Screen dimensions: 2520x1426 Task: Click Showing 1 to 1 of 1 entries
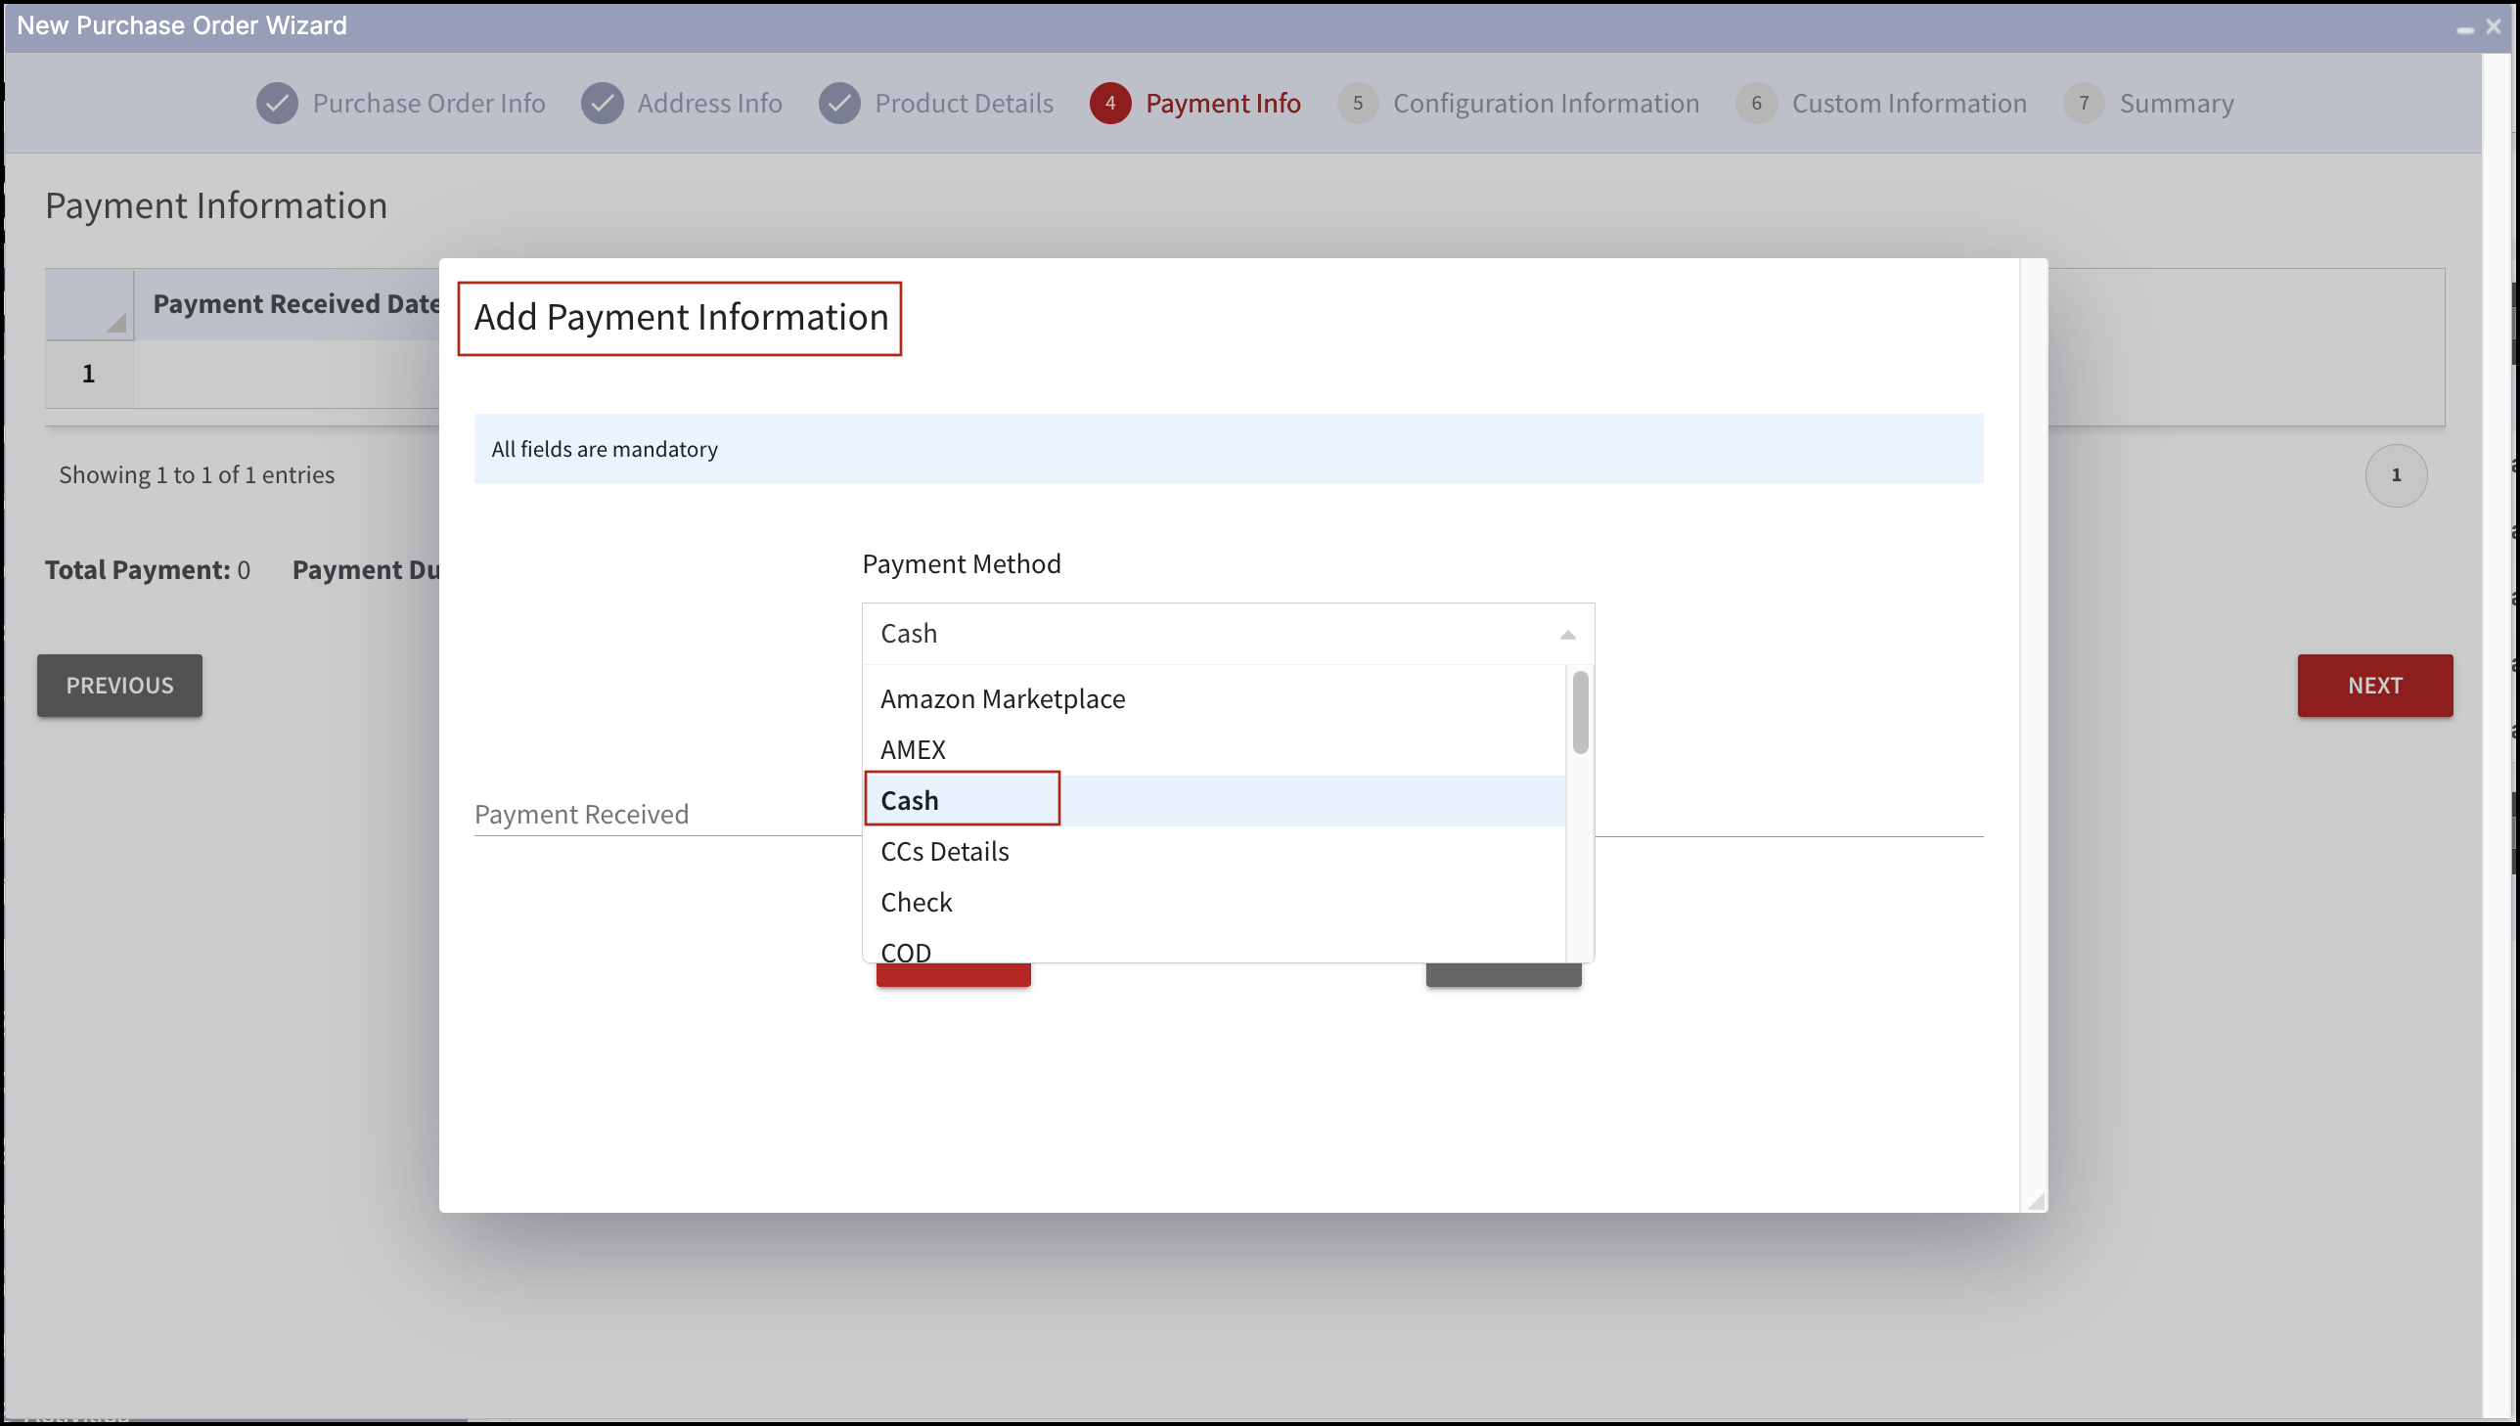(197, 475)
